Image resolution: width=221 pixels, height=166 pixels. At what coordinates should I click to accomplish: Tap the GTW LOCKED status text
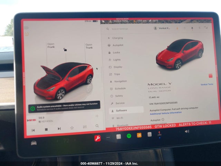[165, 126]
